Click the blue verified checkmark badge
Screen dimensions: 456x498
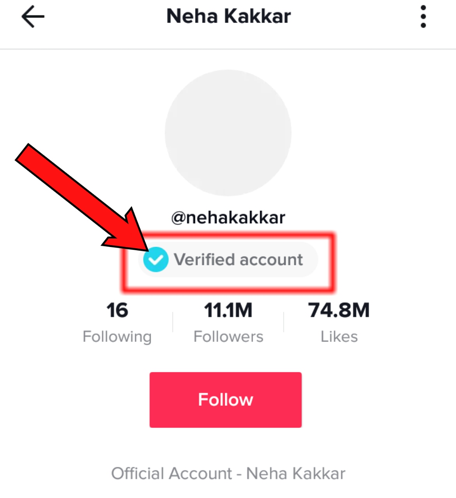[155, 260]
